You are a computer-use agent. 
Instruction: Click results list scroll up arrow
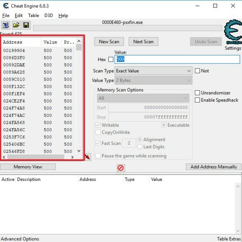pos(79,41)
